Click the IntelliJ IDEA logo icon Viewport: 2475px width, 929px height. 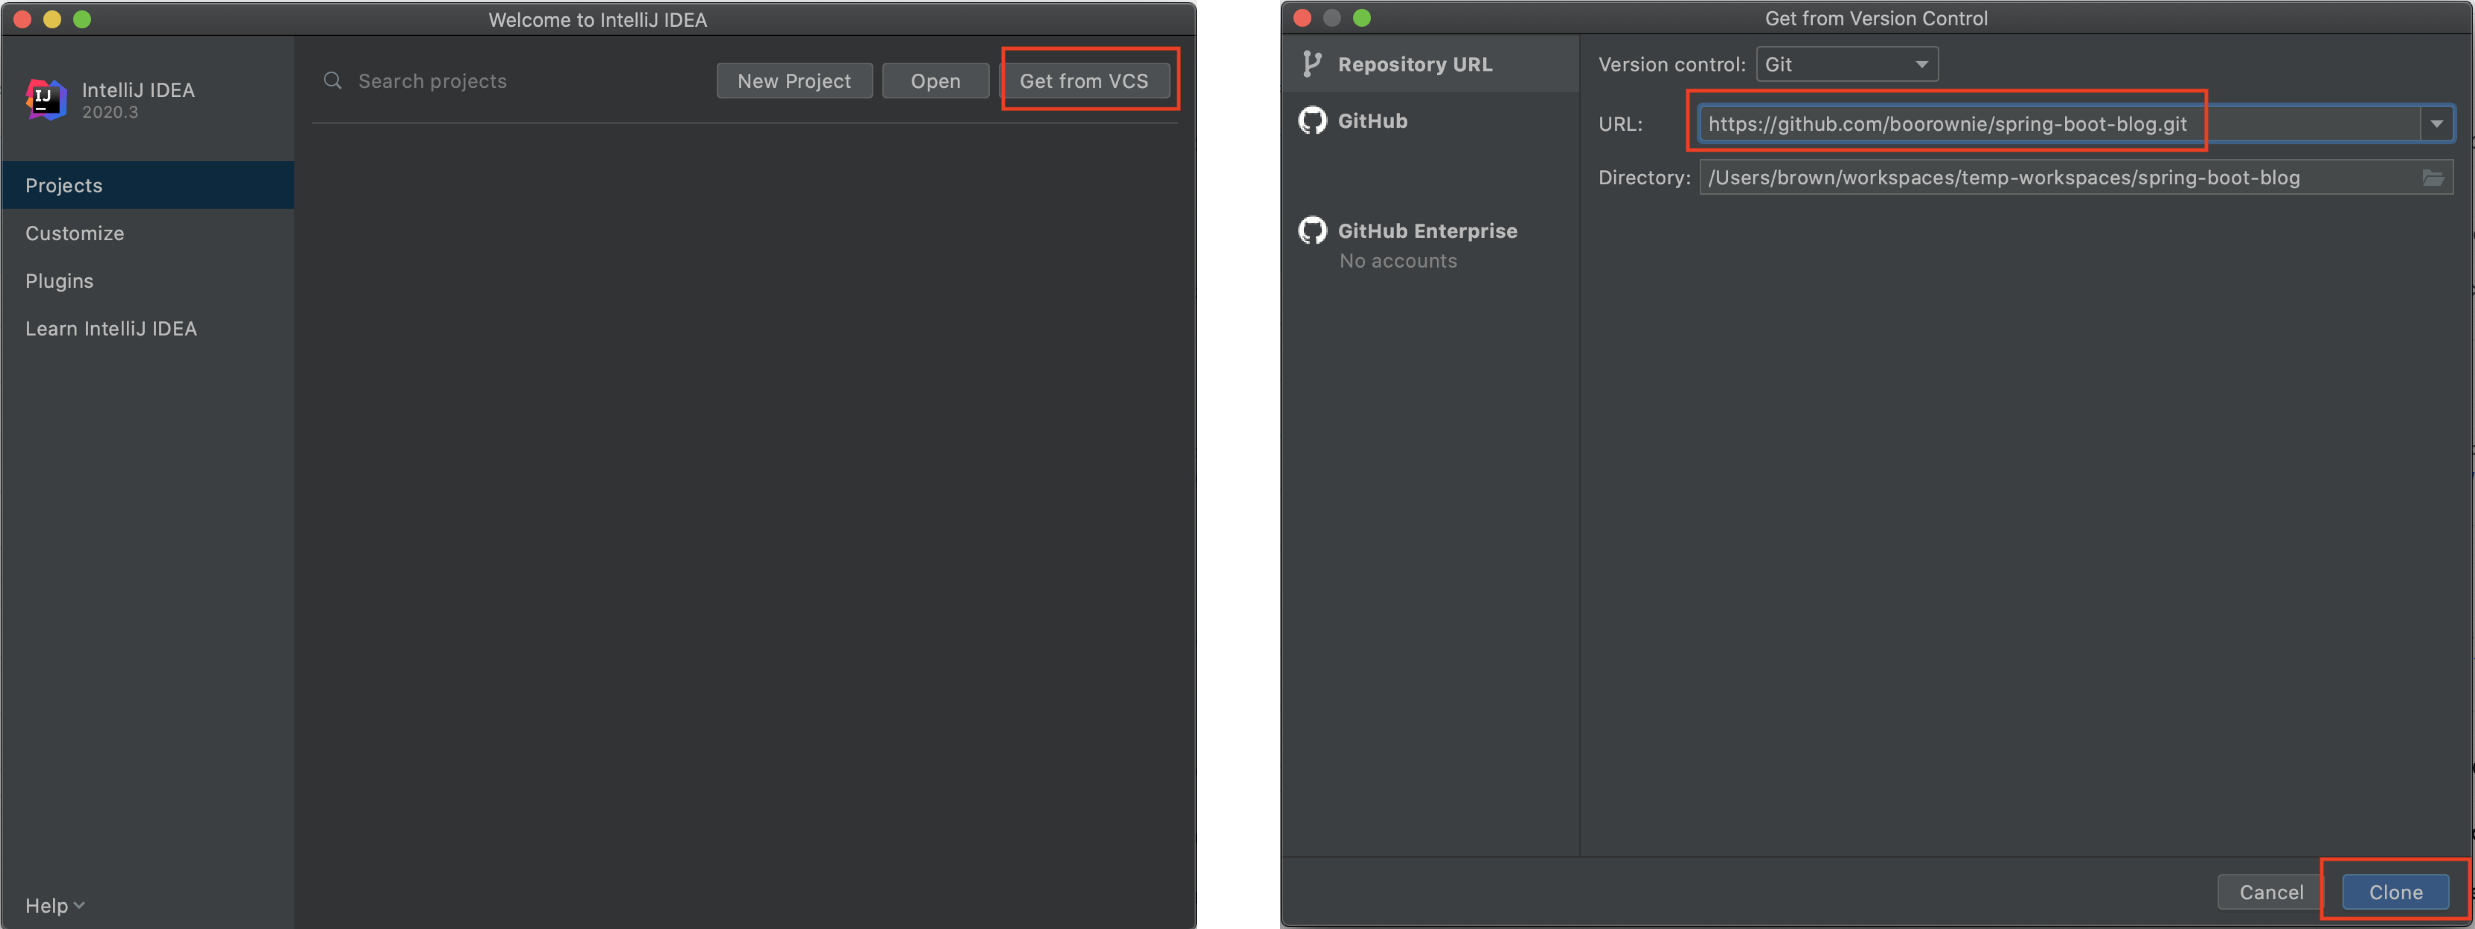point(45,100)
